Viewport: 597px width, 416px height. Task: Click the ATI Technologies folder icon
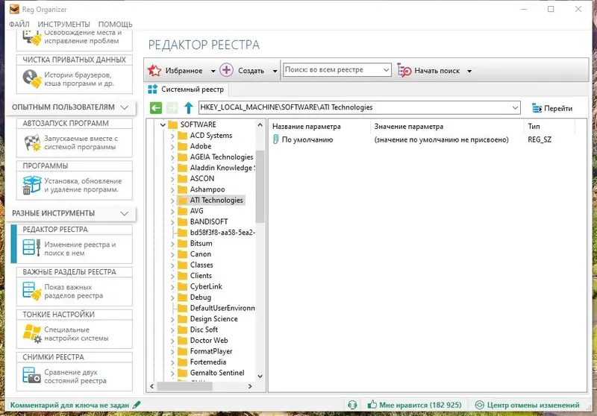183,200
